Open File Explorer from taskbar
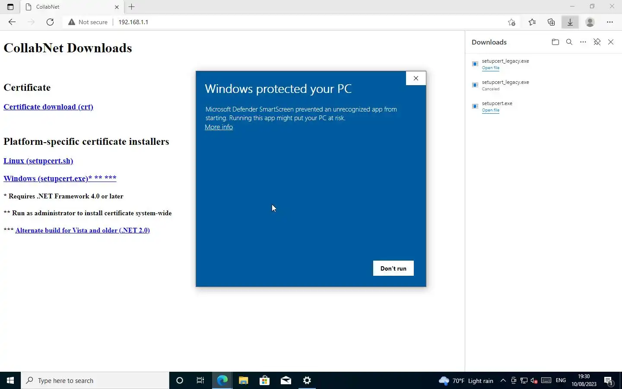 pyautogui.click(x=243, y=380)
